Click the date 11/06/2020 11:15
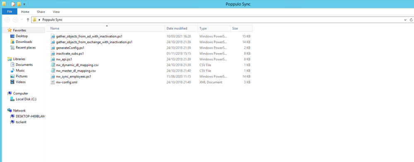 (179, 76)
